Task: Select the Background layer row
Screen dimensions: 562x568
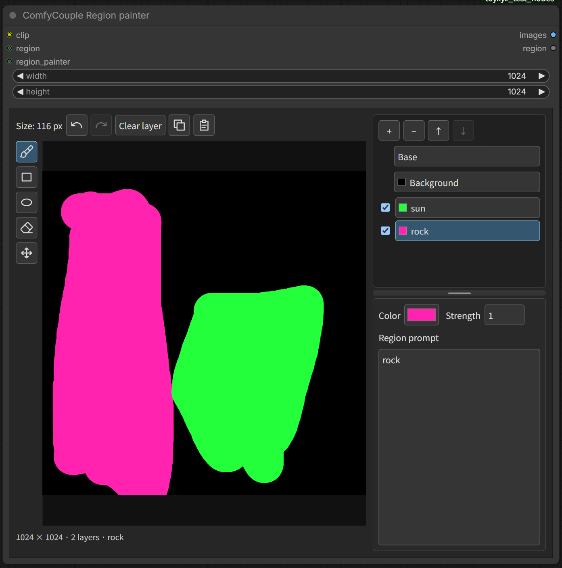Action: [467, 182]
